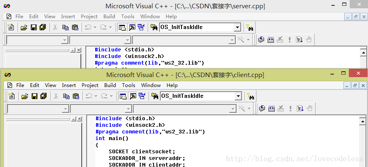Image resolution: width=368 pixels, height=167 pixels.
Task: Click binoculars Search icon in server.cpp window
Action: pyautogui.click(x=249, y=27)
